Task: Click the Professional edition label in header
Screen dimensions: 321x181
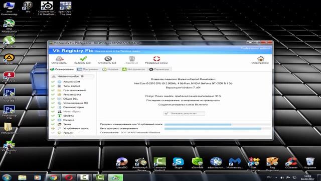Action: (x=255, y=48)
